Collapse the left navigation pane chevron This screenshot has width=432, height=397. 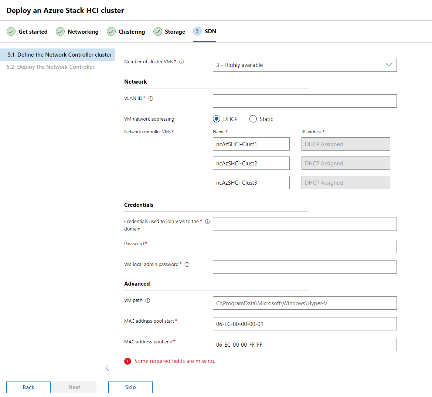[x=107, y=367]
